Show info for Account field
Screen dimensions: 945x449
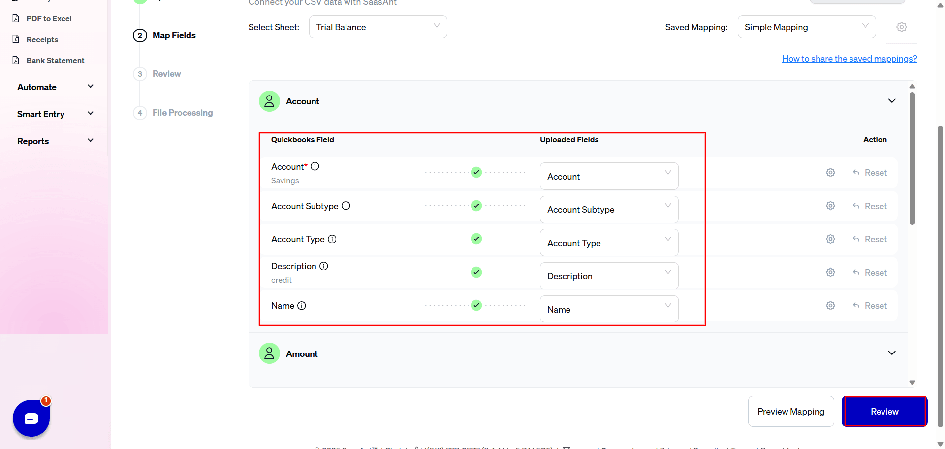315,166
